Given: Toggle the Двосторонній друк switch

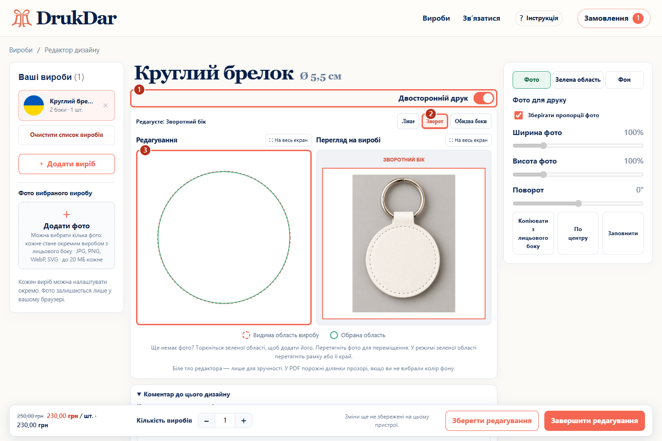Looking at the screenshot, I should [x=484, y=98].
